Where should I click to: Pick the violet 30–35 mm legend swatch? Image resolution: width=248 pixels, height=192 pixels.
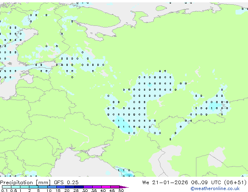(88, 187)
